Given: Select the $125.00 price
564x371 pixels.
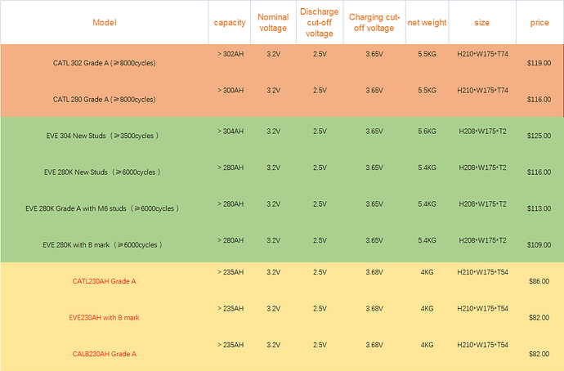Looking at the screenshot, I should 539,136.
